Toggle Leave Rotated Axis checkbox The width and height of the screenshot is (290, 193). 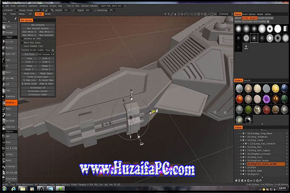pos(22,46)
